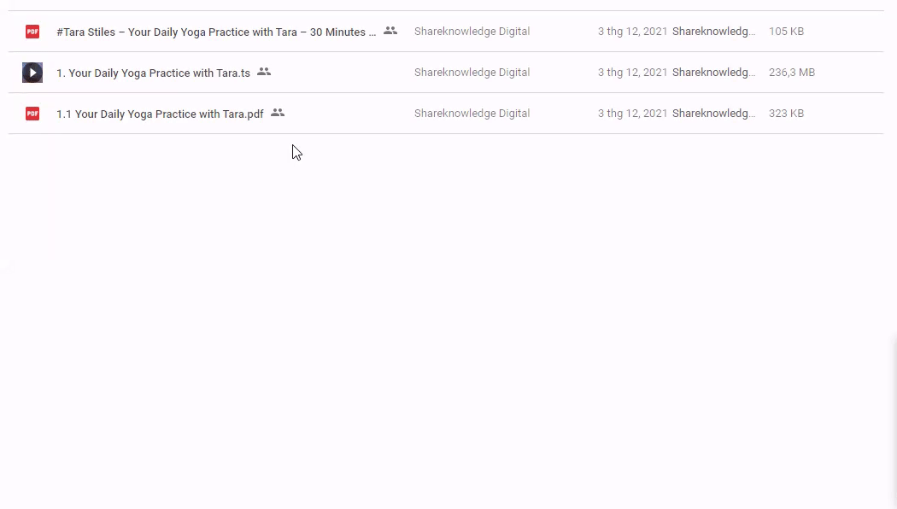Select the #Tara Stiles 30 Minutes PDF file name
The width and height of the screenshot is (897, 509).
click(216, 32)
